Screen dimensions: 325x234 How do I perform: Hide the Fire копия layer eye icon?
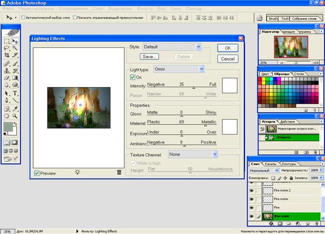point(251,199)
